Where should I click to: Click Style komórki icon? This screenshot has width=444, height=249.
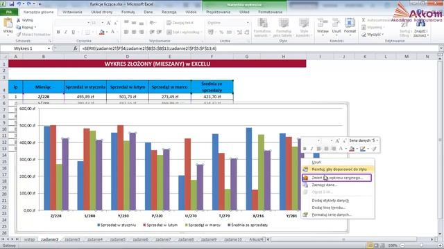point(304,23)
